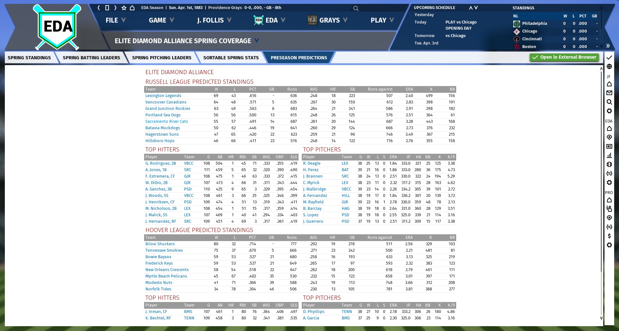Click the transactions arrows icon under PRO
619x331 pixels.
[609, 227]
